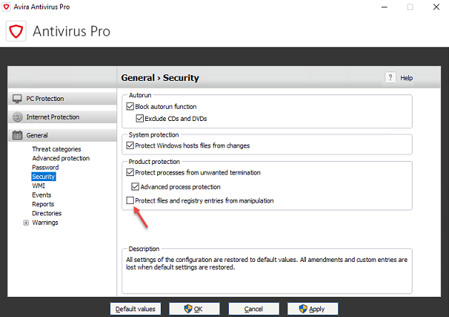
Task: Toggle Advanced process protection checkbox
Action: point(135,187)
